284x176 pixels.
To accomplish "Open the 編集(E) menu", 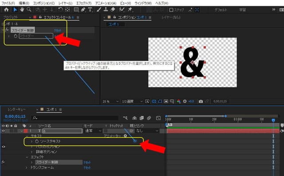I will [x=24, y=3].
